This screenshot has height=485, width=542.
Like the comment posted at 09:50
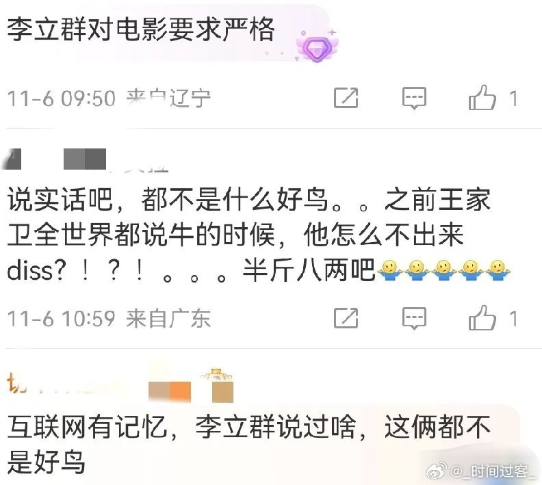482,98
